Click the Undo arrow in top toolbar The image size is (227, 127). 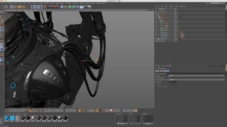click(3, 7)
